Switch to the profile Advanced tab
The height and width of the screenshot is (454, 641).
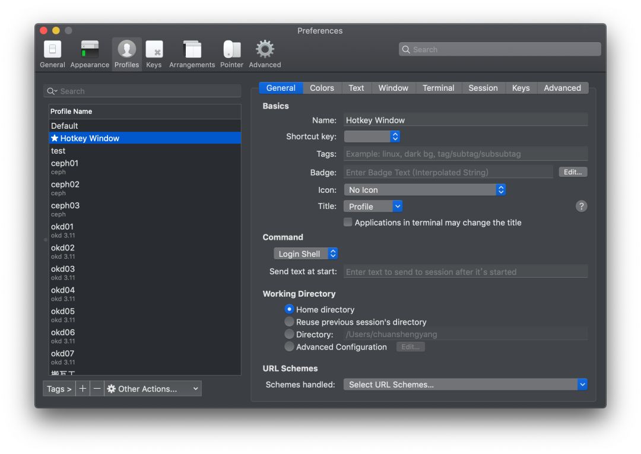tap(562, 88)
